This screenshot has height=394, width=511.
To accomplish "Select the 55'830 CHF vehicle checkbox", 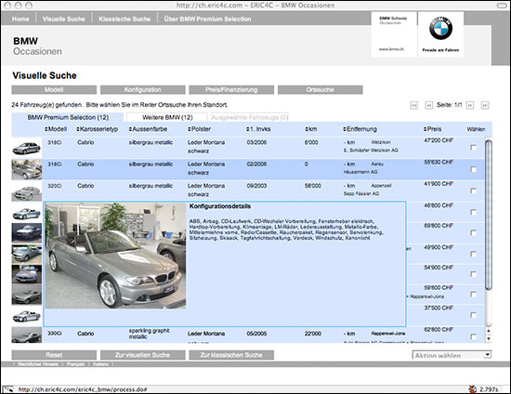I will click(x=473, y=169).
